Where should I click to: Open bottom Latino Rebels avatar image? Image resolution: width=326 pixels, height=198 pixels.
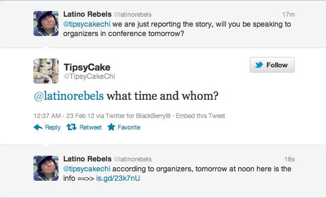point(46,168)
